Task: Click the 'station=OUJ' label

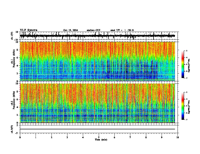Action: pyautogui.click(x=93, y=30)
